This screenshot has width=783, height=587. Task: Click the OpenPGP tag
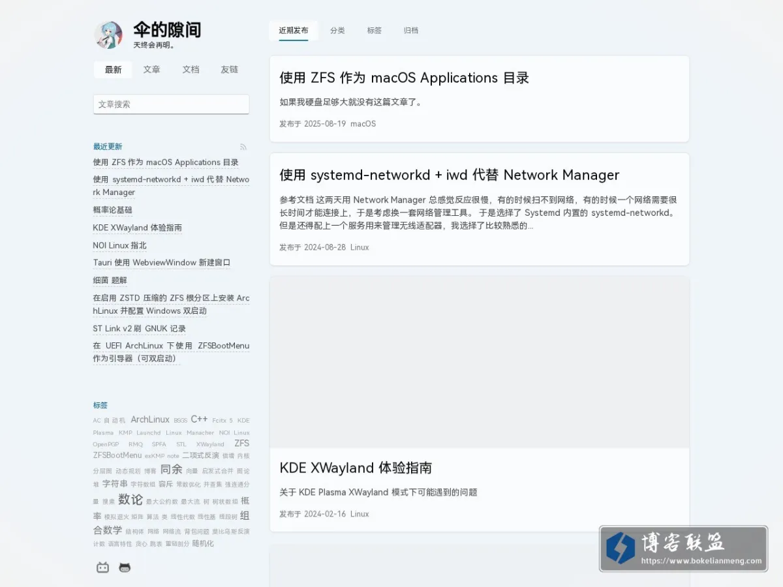tap(106, 444)
